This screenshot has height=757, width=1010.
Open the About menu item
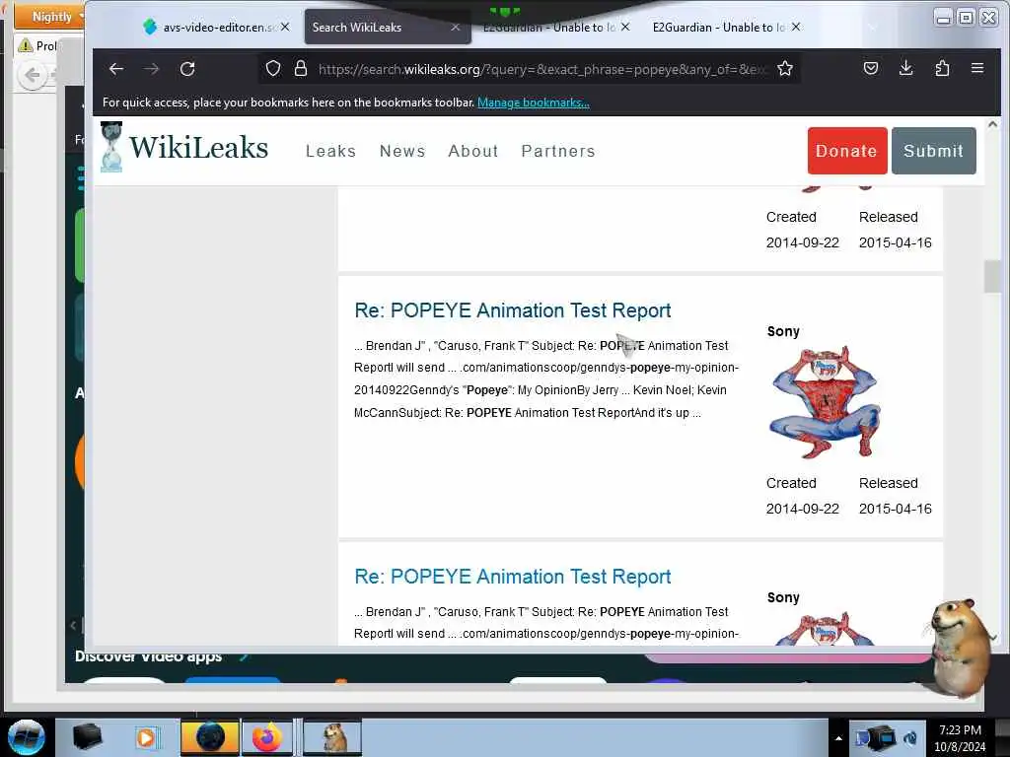(473, 151)
